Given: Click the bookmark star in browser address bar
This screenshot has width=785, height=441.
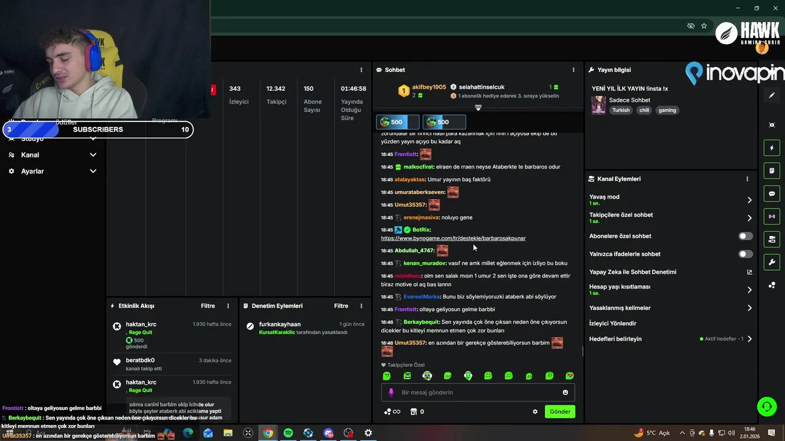Looking at the screenshot, I should [x=704, y=26].
